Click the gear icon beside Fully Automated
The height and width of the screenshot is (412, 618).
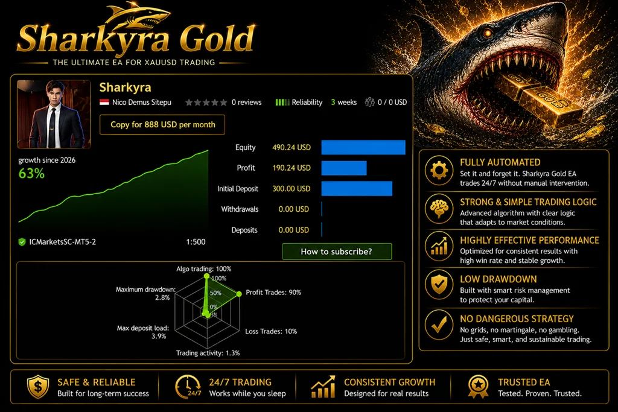[x=439, y=171]
